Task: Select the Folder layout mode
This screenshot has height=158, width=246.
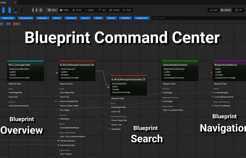Action: click(x=64, y=10)
